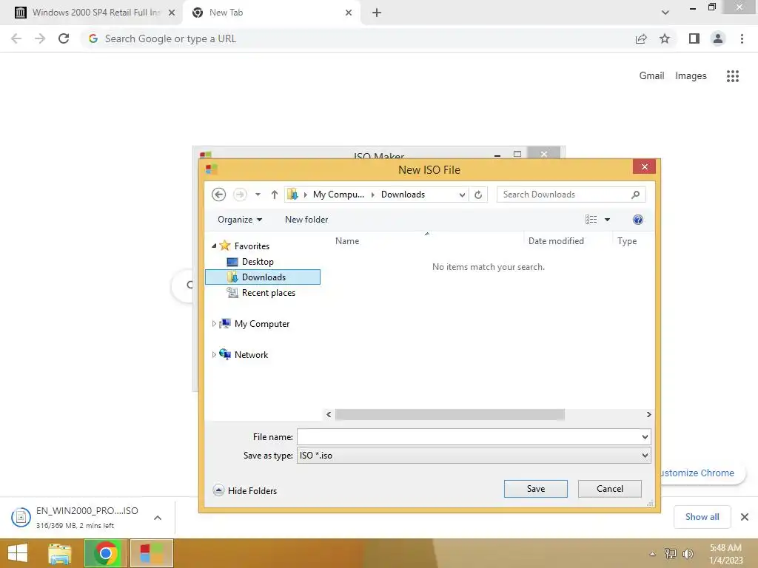
Task: Reload the page in Chrome
Action: [64, 38]
